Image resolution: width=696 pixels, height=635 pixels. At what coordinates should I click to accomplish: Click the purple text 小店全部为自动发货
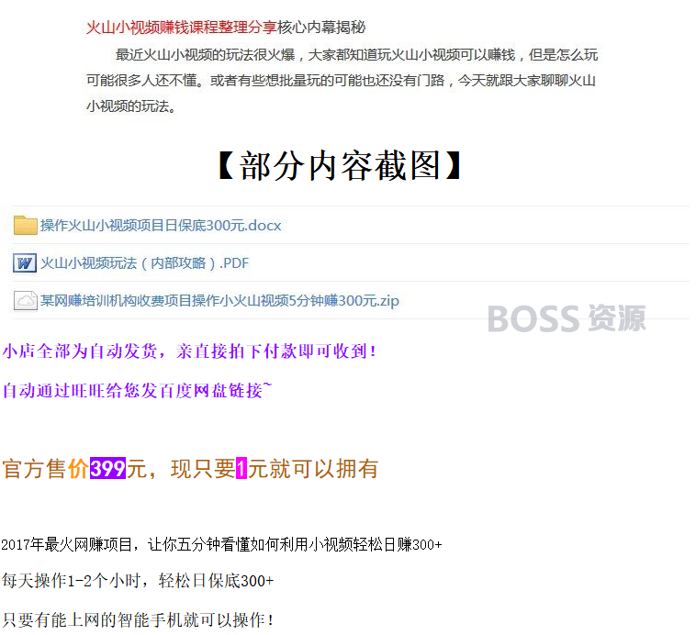pyautogui.click(x=80, y=351)
